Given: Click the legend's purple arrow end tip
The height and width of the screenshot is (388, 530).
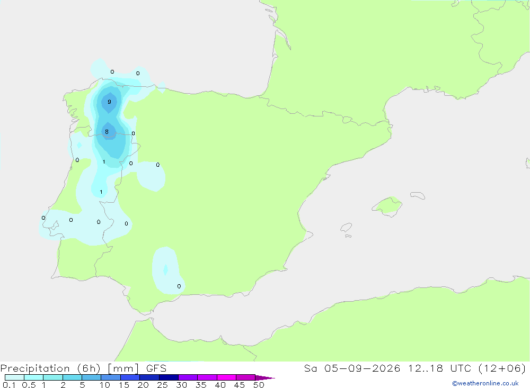Looking at the screenshot, I should click(264, 377).
